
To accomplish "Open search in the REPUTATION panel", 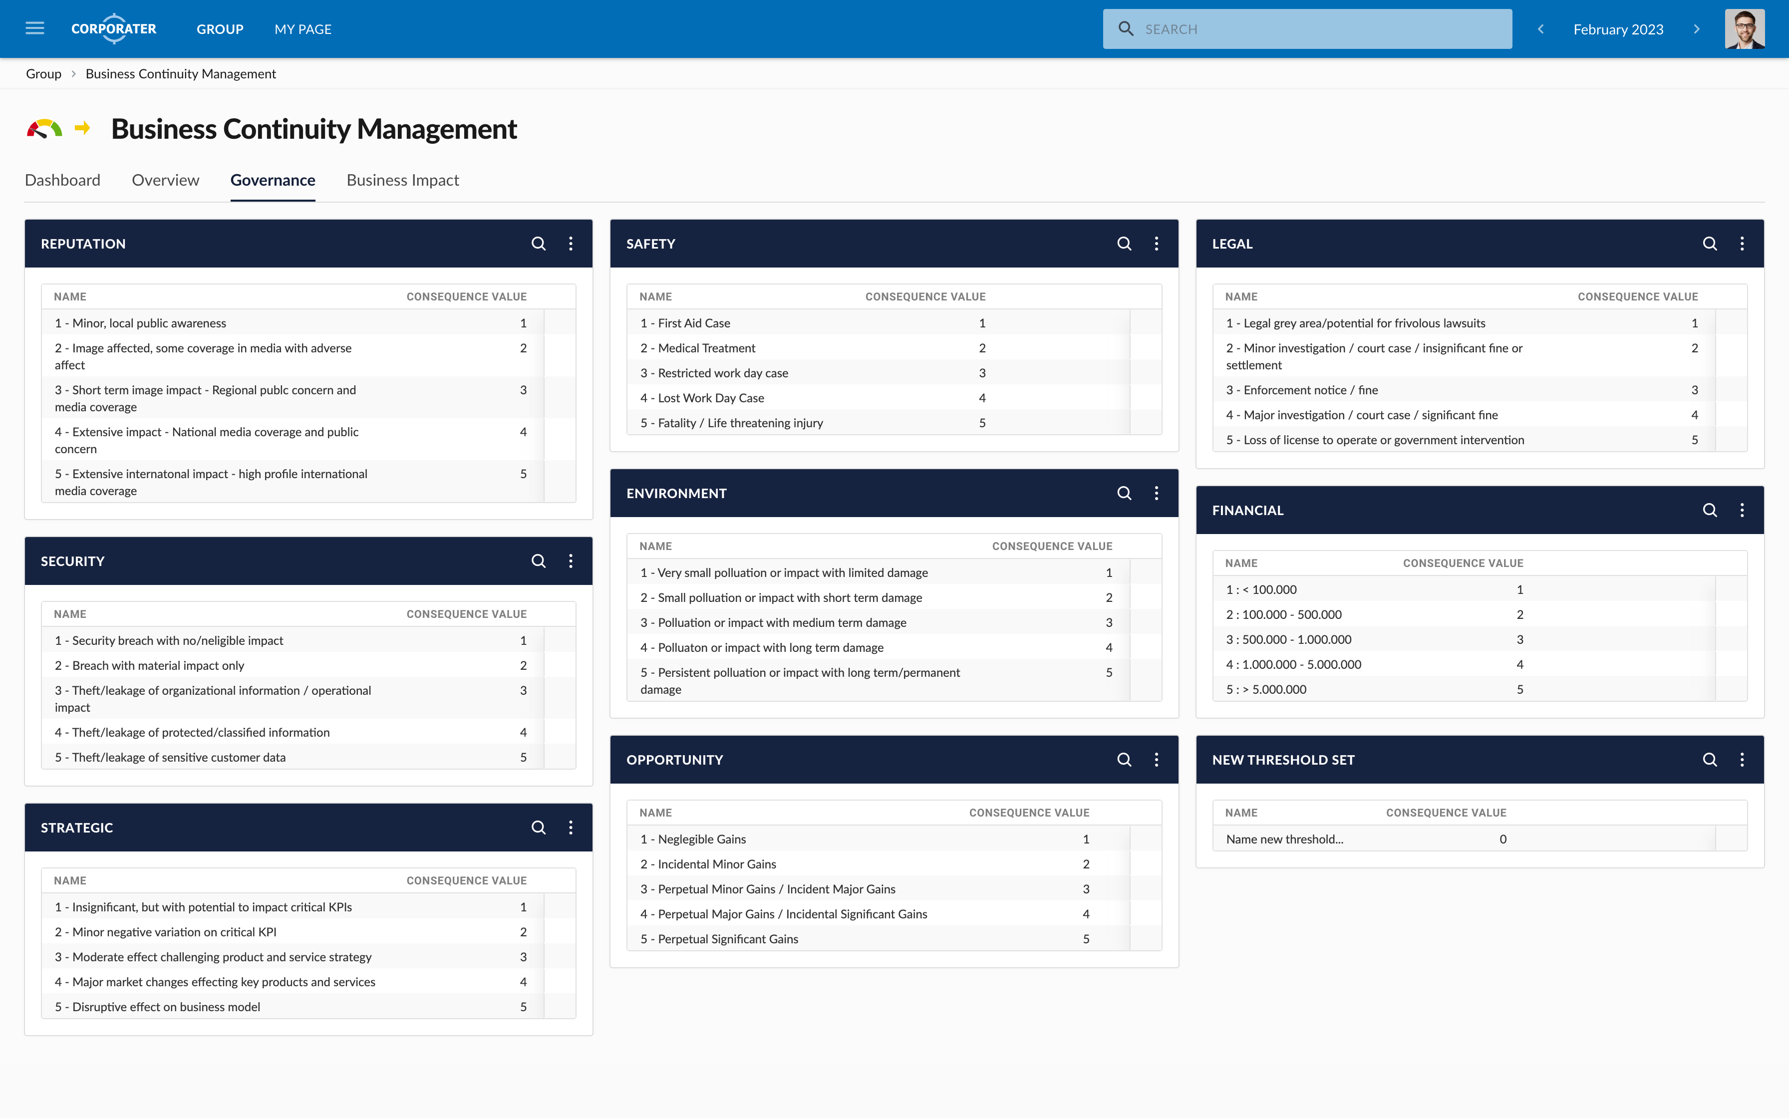I will click(539, 243).
